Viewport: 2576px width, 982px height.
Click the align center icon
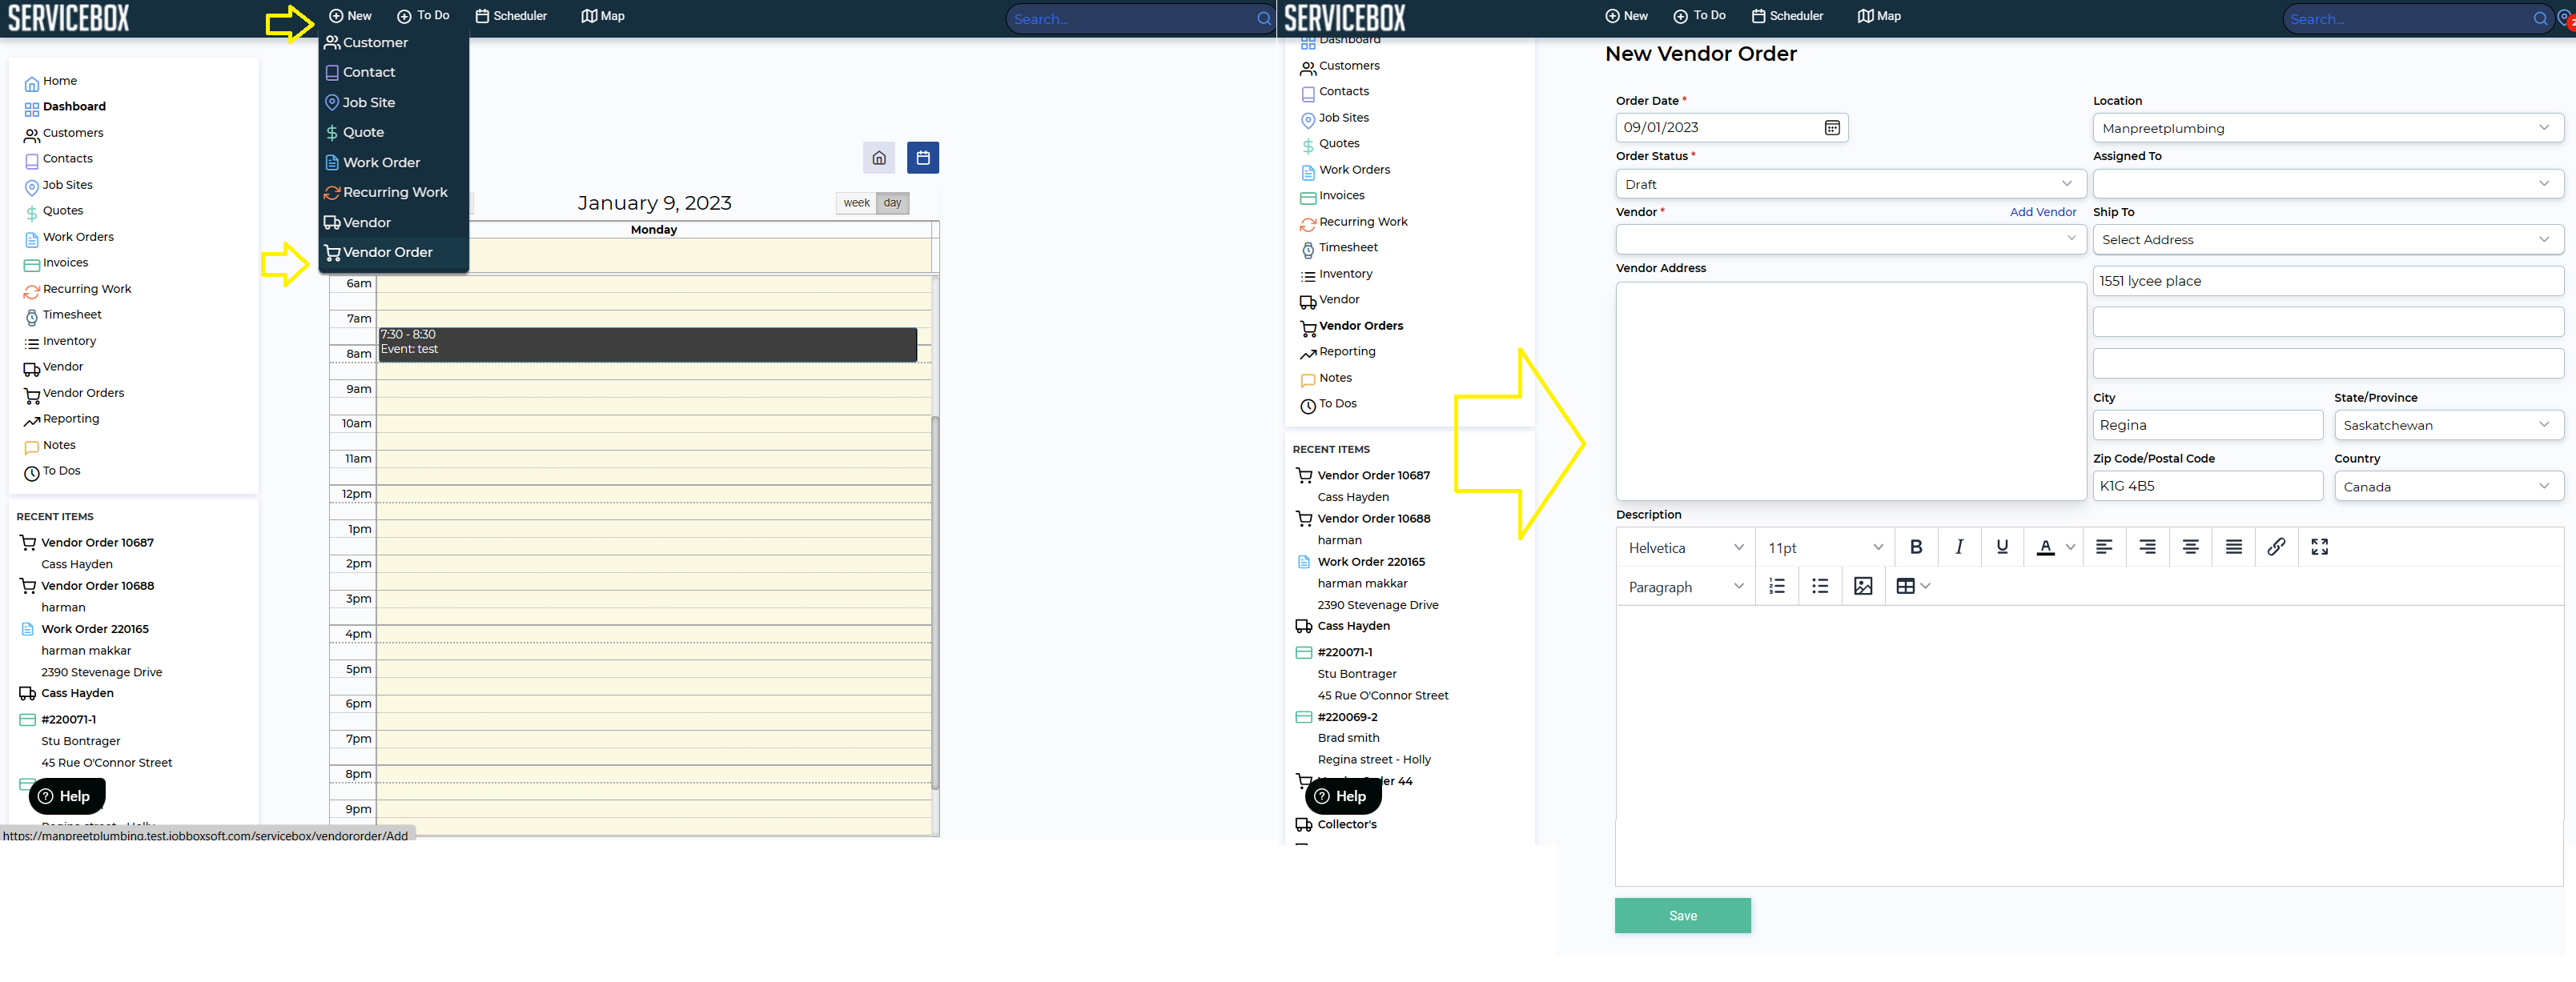[x=2190, y=547]
